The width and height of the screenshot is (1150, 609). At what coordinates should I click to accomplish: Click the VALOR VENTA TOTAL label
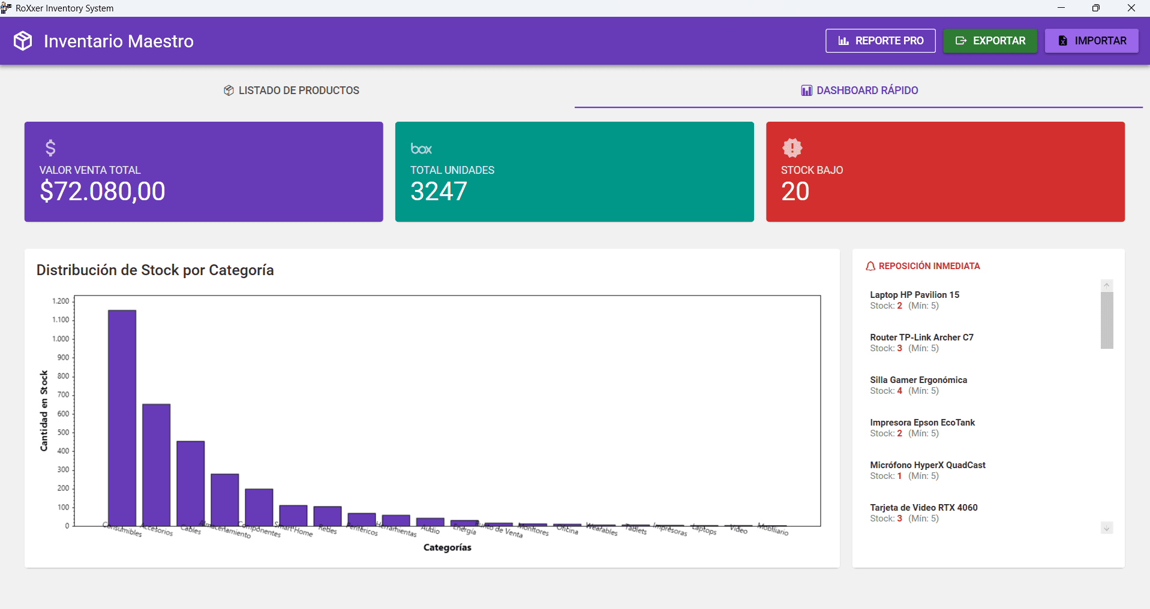(x=90, y=170)
